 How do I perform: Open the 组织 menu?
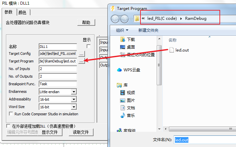click(122, 30)
